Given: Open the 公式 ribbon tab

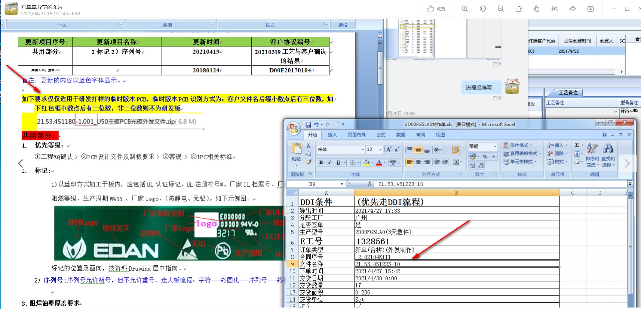Looking at the screenshot, I should click(x=381, y=135).
